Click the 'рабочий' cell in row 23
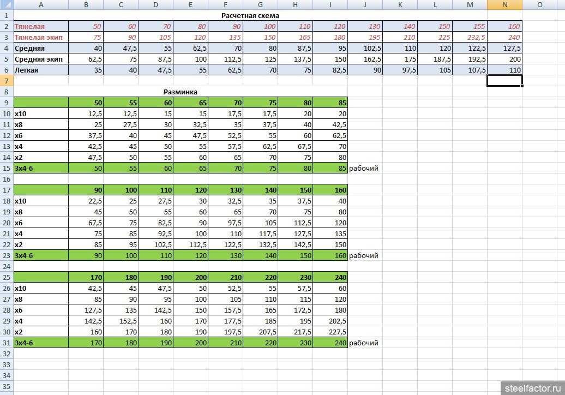This screenshot has height=395, width=565. [x=364, y=255]
